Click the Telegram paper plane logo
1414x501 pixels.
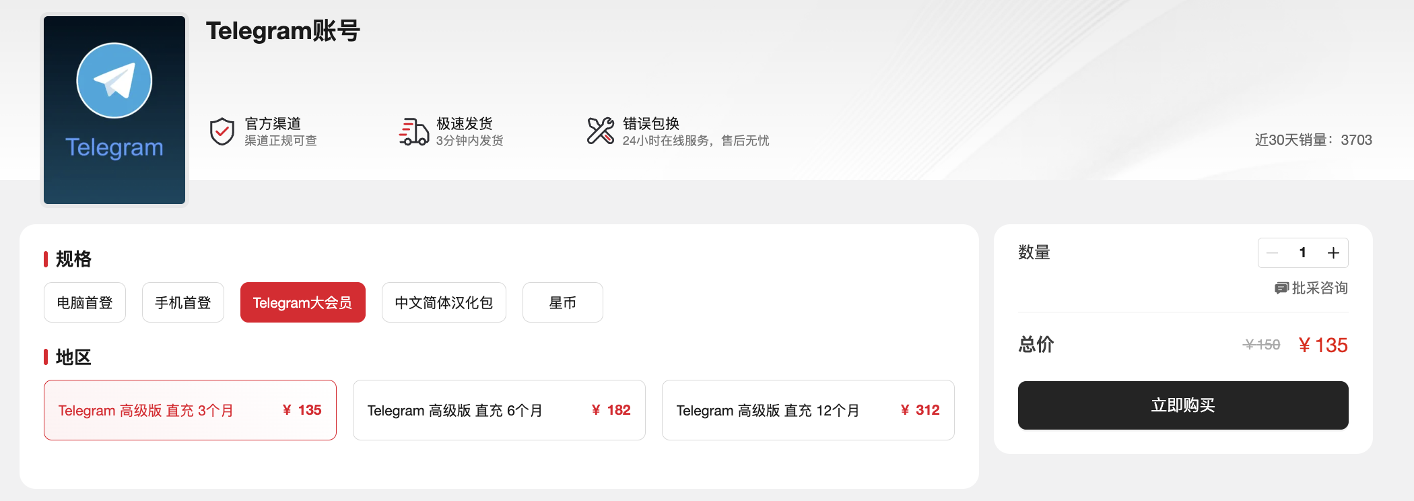tap(114, 81)
